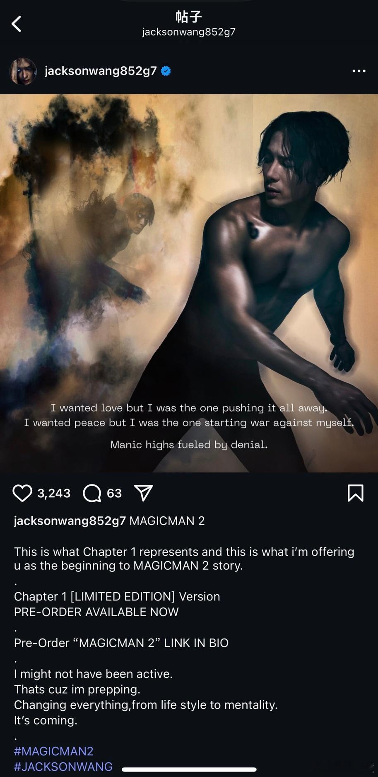Open the username next to the avatar
Viewport: 378px width, 777px height.
(101, 71)
